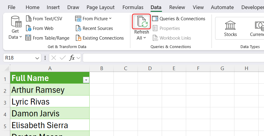264x136 pixels.
Task: Select row 5 header
Action: click(5, 125)
